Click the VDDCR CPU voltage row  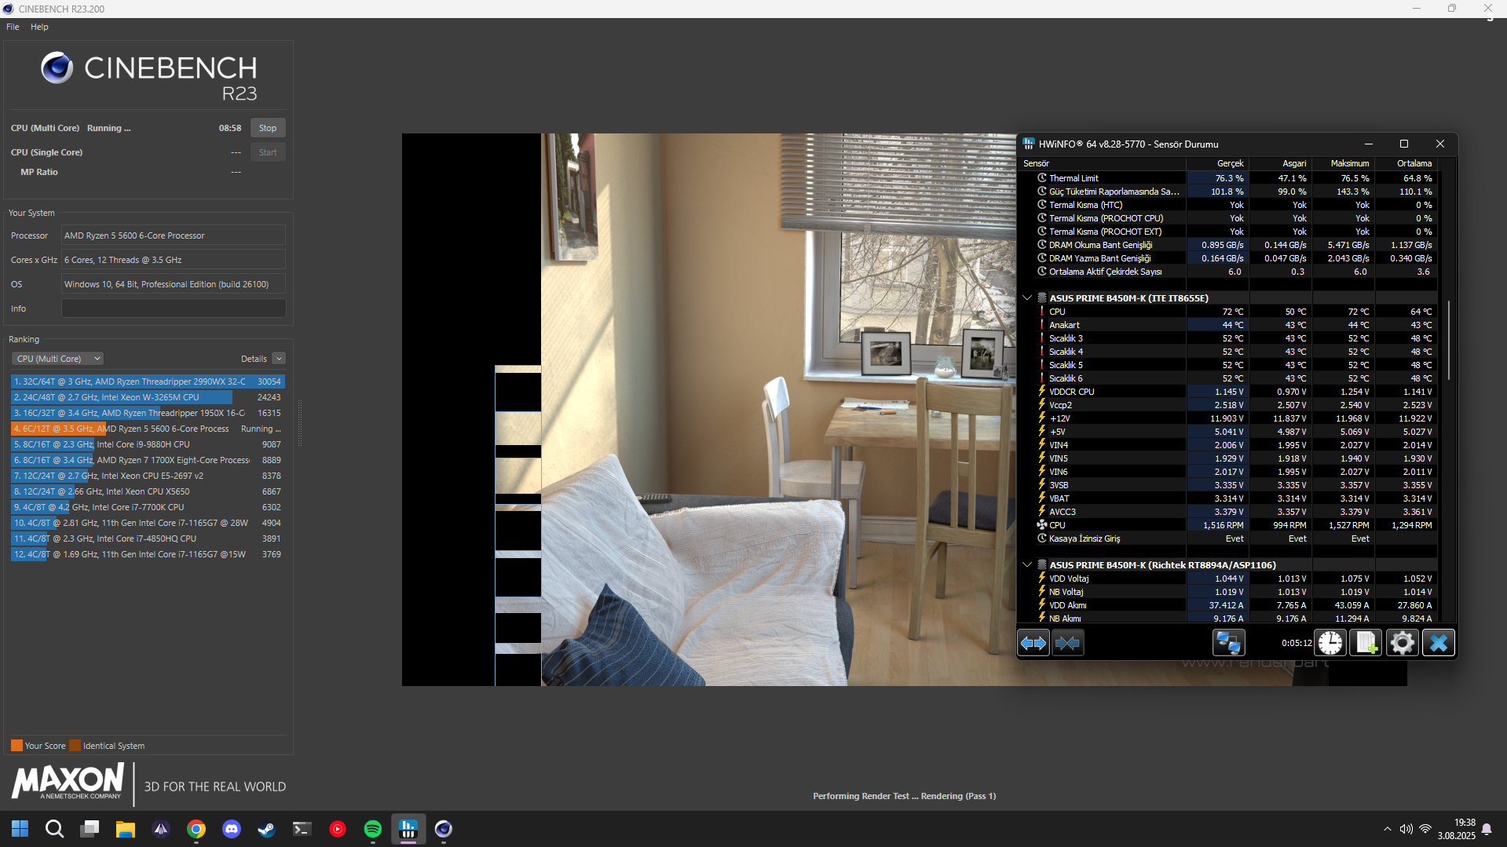1228,392
